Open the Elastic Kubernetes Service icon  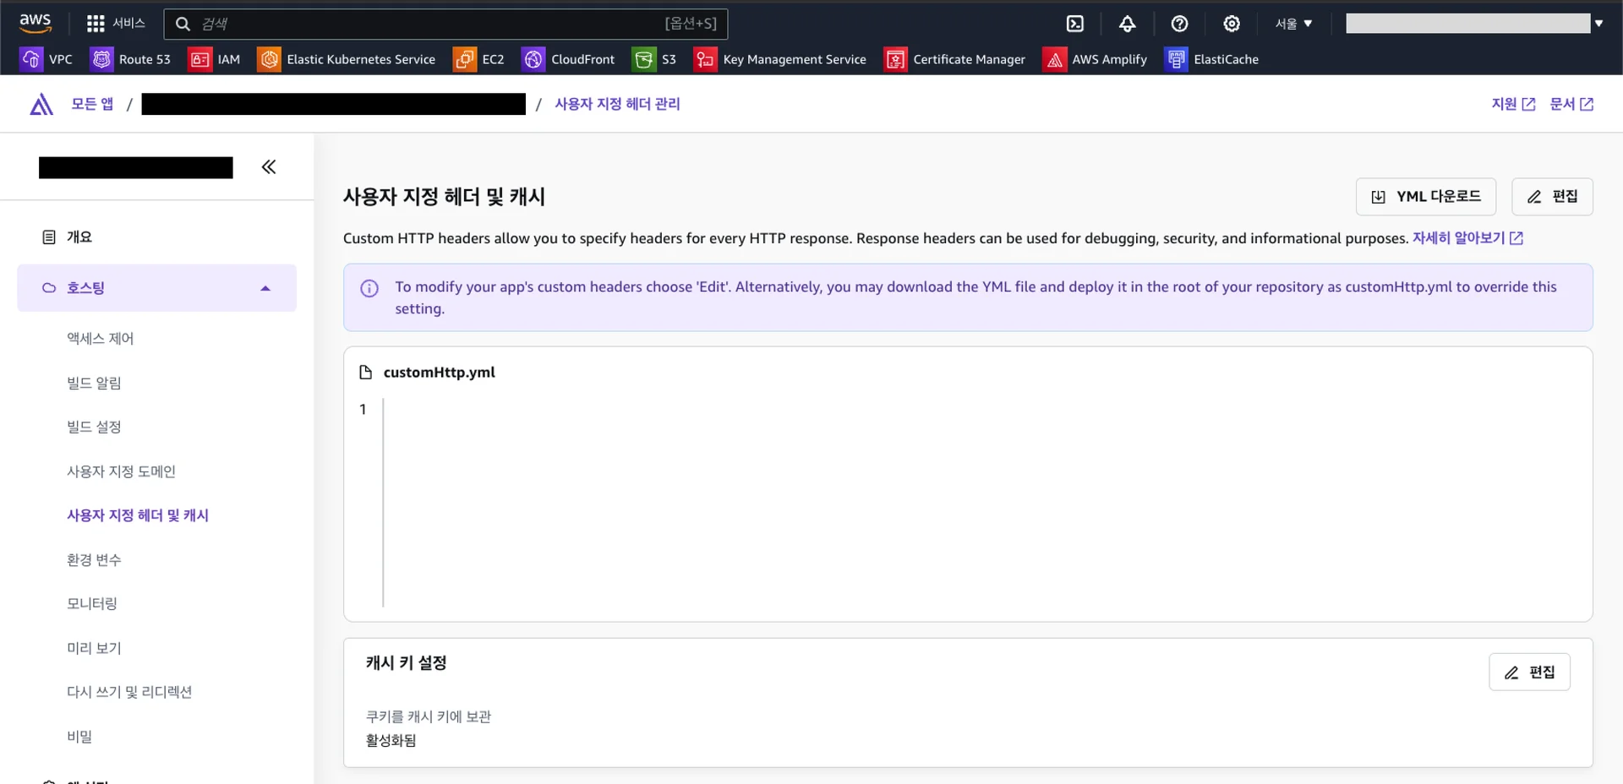click(269, 59)
